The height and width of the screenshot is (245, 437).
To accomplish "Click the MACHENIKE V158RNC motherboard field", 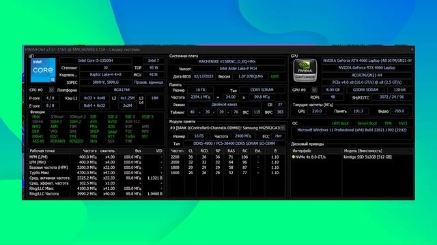I will pyautogui.click(x=227, y=62).
